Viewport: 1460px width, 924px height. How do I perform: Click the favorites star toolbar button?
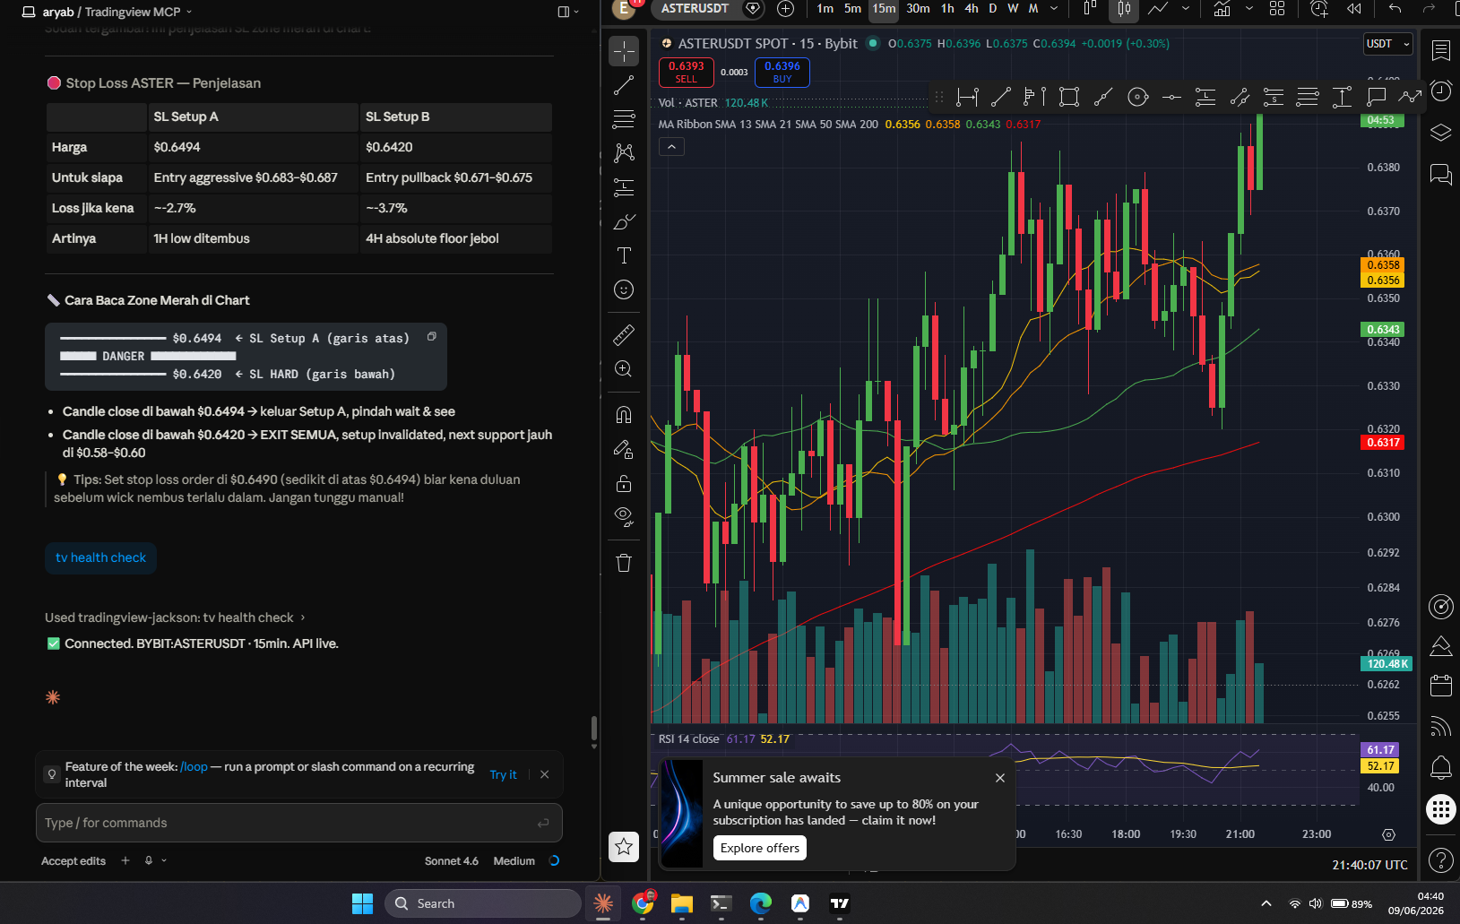(x=624, y=847)
